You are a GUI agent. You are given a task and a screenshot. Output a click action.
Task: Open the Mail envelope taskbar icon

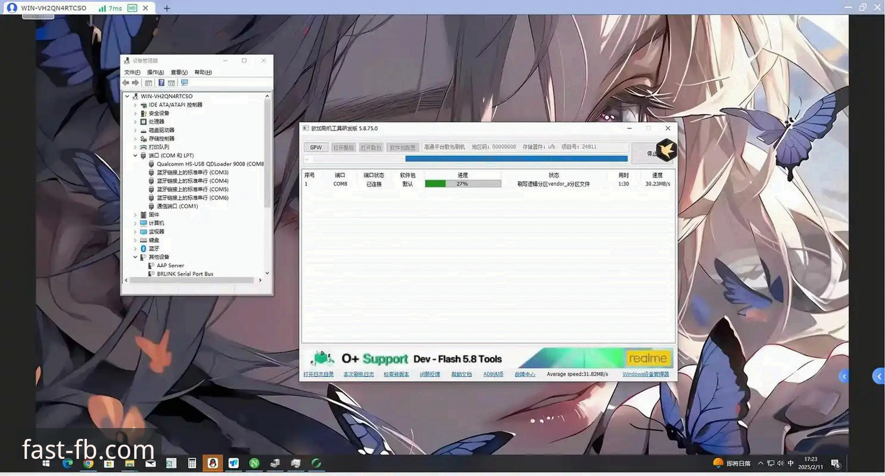pos(151,463)
